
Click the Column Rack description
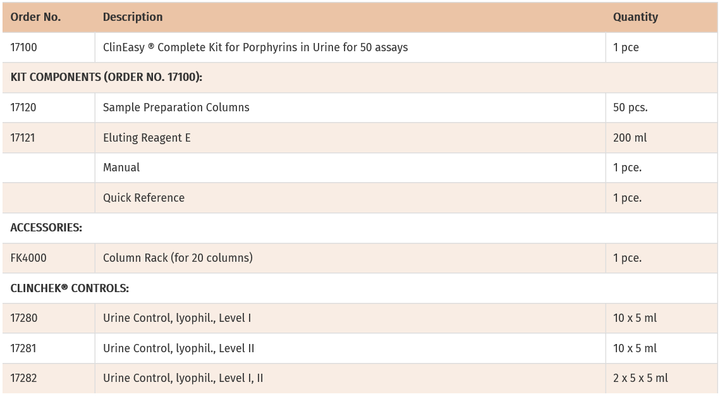(178, 258)
